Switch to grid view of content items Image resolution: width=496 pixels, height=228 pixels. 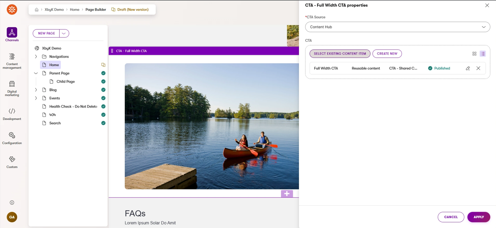pos(474,54)
